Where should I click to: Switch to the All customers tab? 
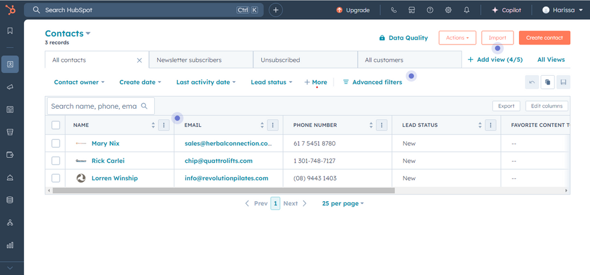[x=409, y=60]
